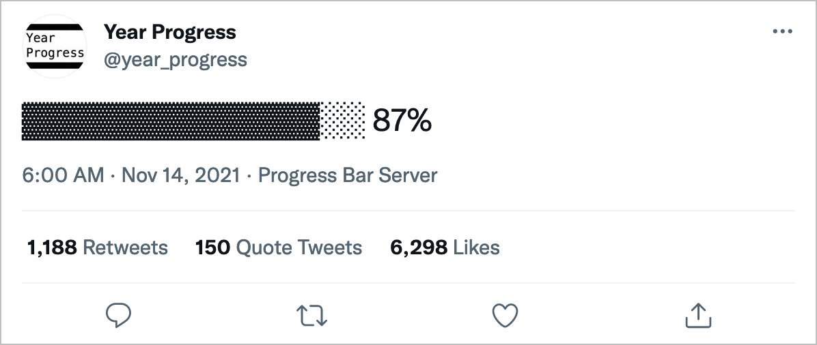Viewport: 817px width, 345px height.
Task: Like the tweet with the heart icon
Action: point(506,314)
